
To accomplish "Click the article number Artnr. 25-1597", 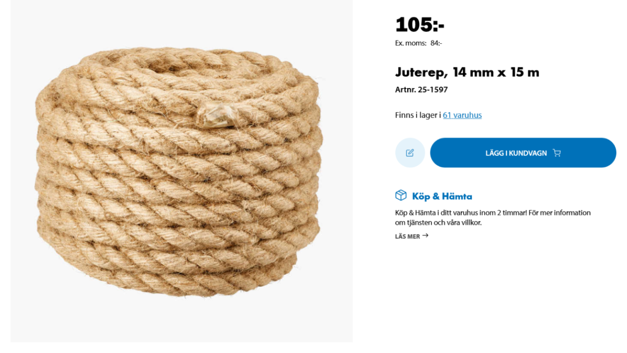I will pos(421,90).
